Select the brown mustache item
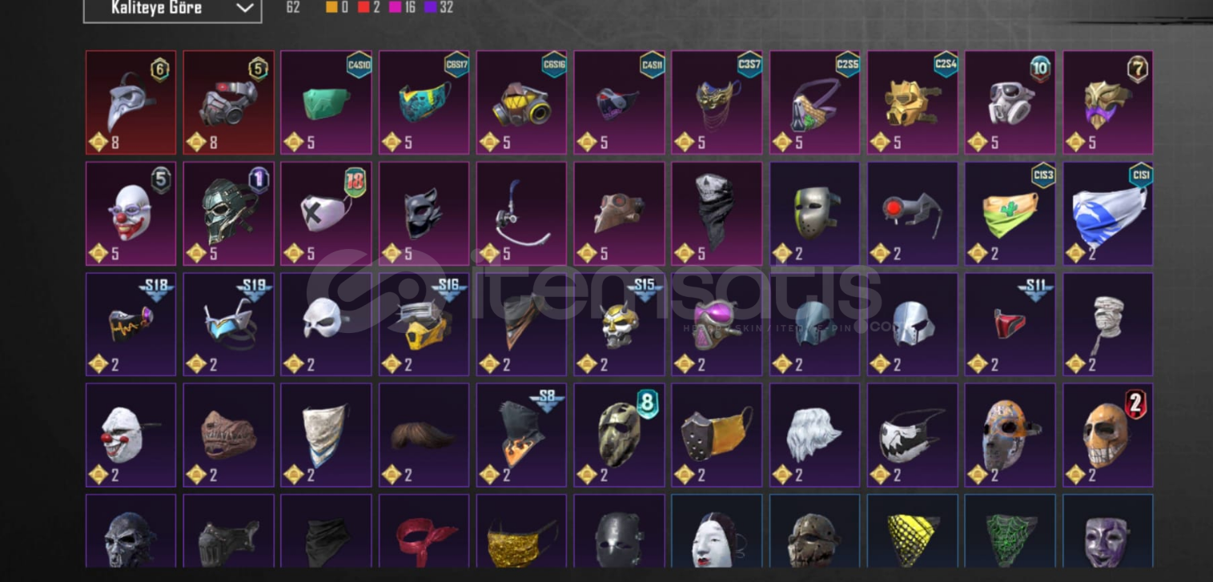This screenshot has height=582, width=1213. click(x=424, y=435)
